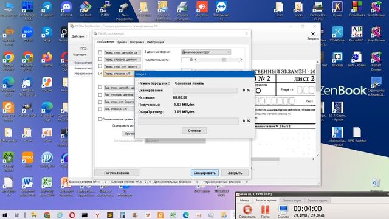Switch to Бумага tab
Viewport: 389px width, 219px height.
122,42
